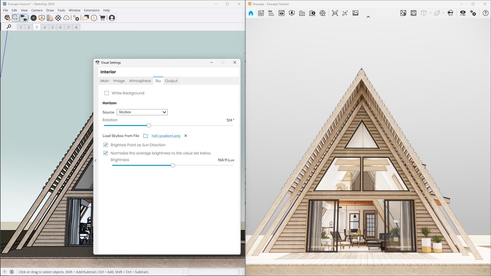The height and width of the screenshot is (276, 491).
Task: Collapse the Enscape toolbar with the chevron
Action: pyautogui.click(x=368, y=17)
